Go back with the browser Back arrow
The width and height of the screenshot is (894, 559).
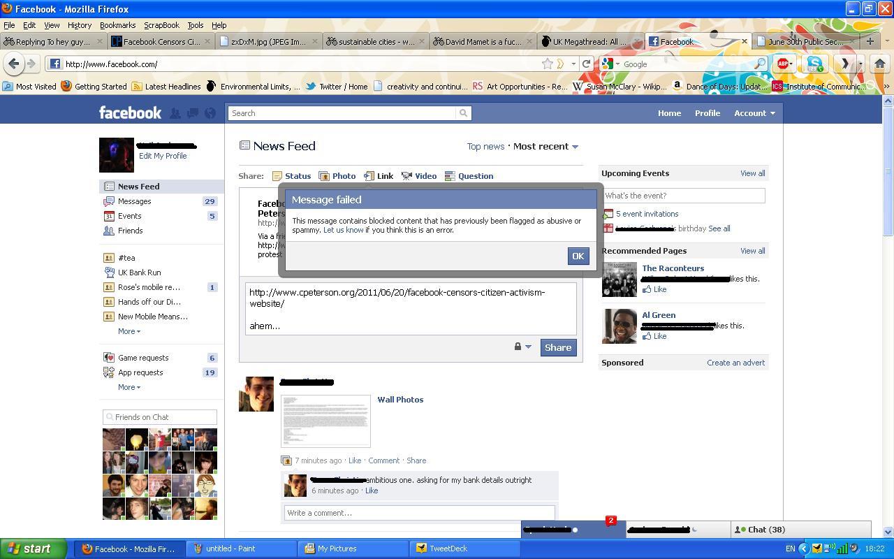13,64
